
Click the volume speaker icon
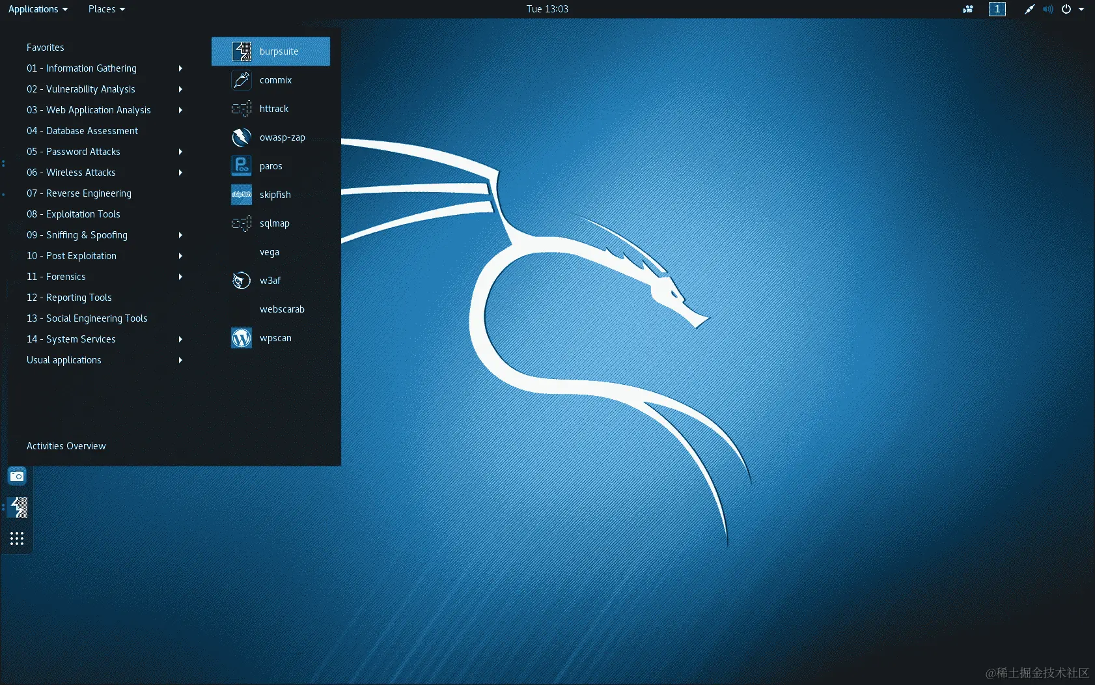click(x=1047, y=9)
